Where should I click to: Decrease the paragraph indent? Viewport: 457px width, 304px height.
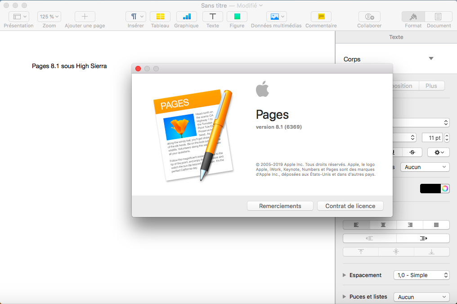pos(370,239)
